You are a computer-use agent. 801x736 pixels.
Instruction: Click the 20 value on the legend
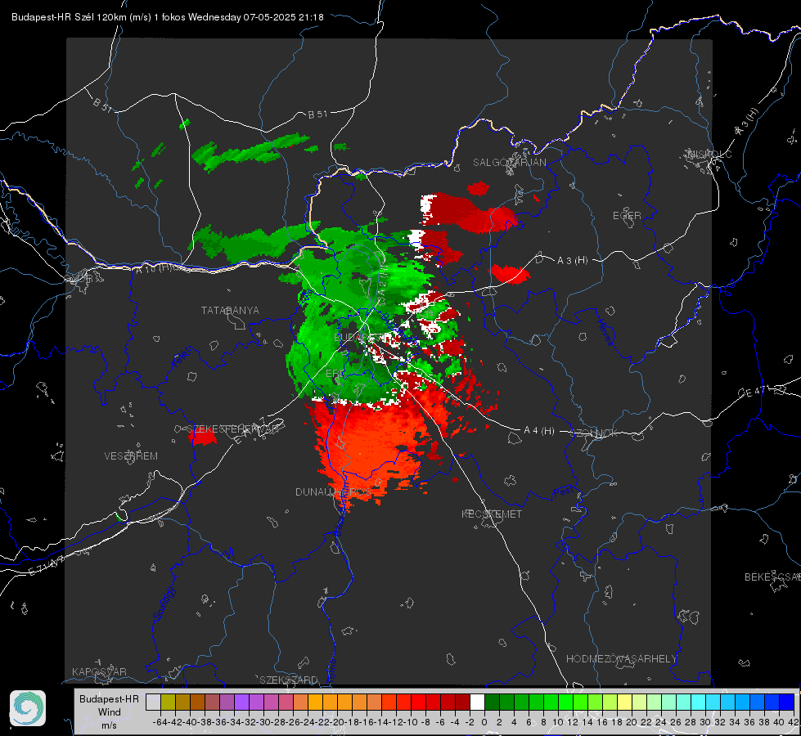click(x=632, y=722)
